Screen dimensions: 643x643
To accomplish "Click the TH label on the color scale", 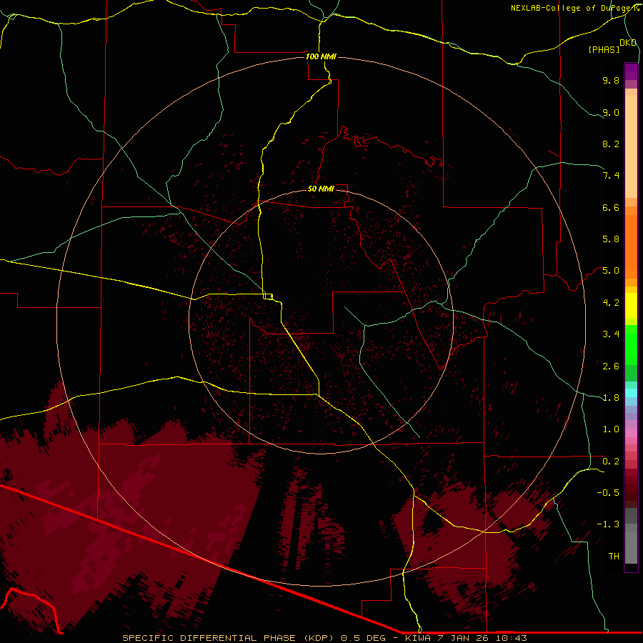I will tap(614, 556).
